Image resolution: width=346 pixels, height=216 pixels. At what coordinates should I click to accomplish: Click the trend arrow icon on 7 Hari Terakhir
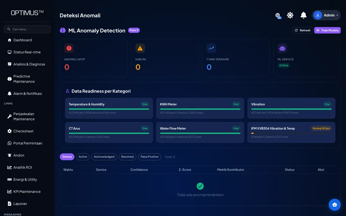pyautogui.click(x=211, y=48)
